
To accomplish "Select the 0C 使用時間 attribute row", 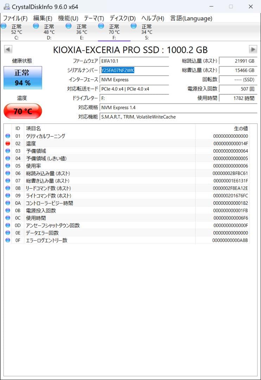I will pyautogui.click(x=127, y=218).
